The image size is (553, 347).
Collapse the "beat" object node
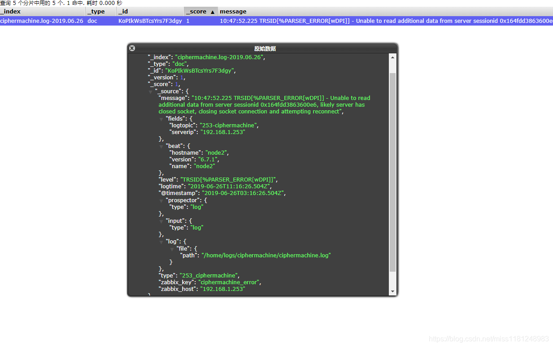pyautogui.click(x=161, y=146)
